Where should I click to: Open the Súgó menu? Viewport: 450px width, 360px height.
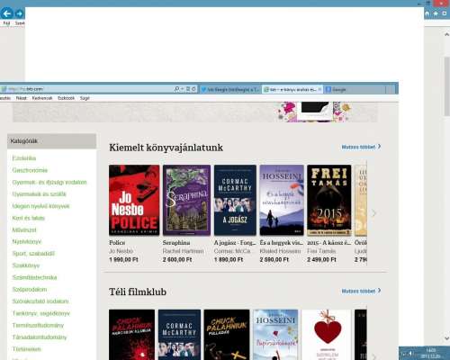pyautogui.click(x=85, y=98)
